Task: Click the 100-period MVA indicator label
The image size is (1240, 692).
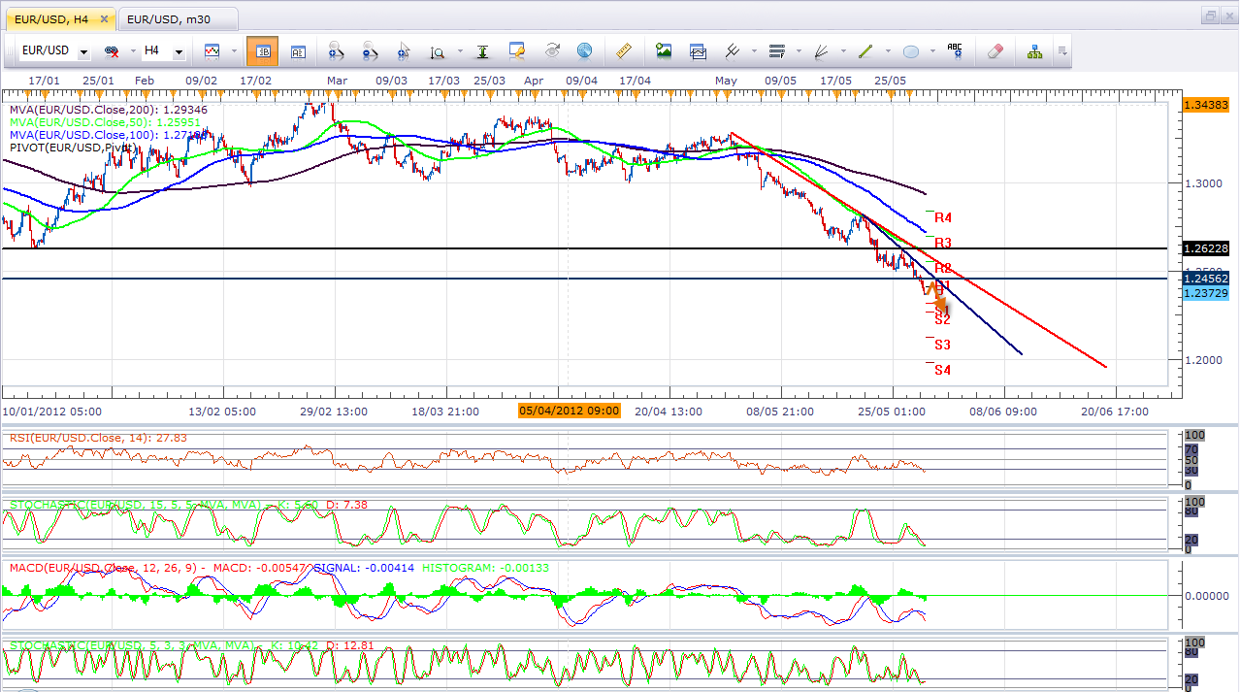Action: (109, 135)
